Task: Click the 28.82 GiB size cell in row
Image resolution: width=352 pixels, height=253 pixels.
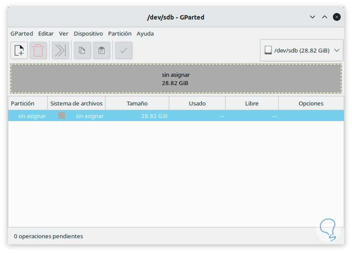Action: pyautogui.click(x=154, y=116)
